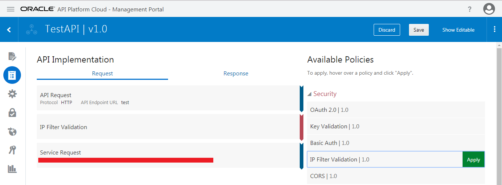Open the hamburger navigation menu
Screen dimensions: 502x185
pyautogui.click(x=11, y=9)
